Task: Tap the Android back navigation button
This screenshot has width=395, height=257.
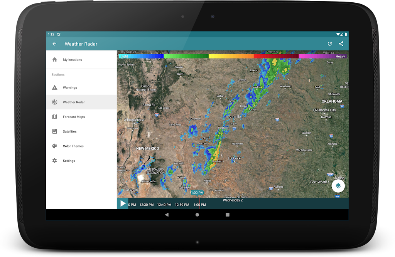Action: click(x=167, y=215)
